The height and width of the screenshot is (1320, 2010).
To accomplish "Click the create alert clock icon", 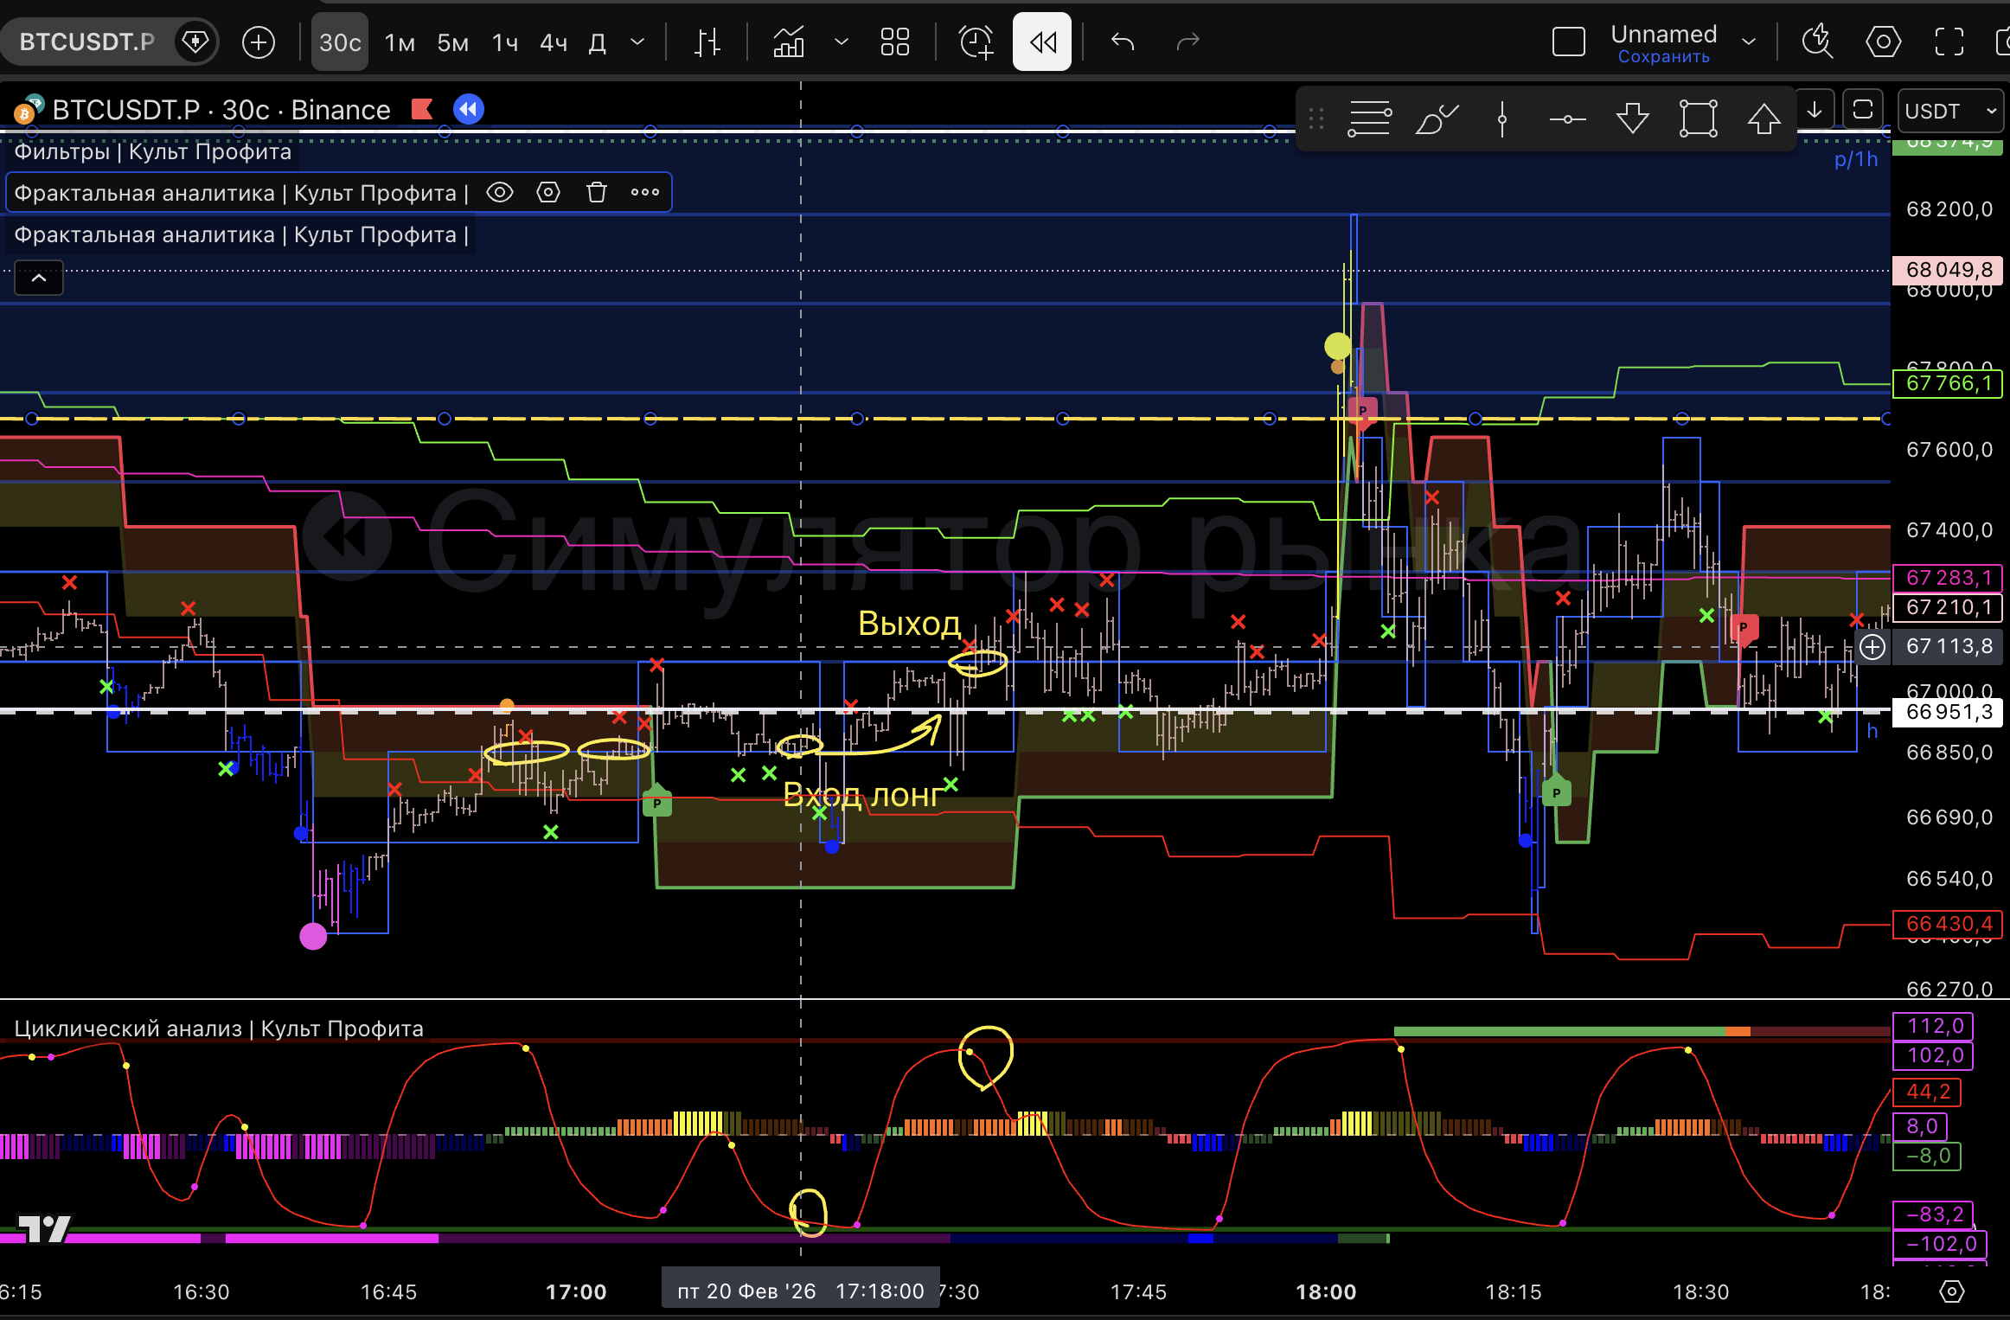I will [x=976, y=42].
